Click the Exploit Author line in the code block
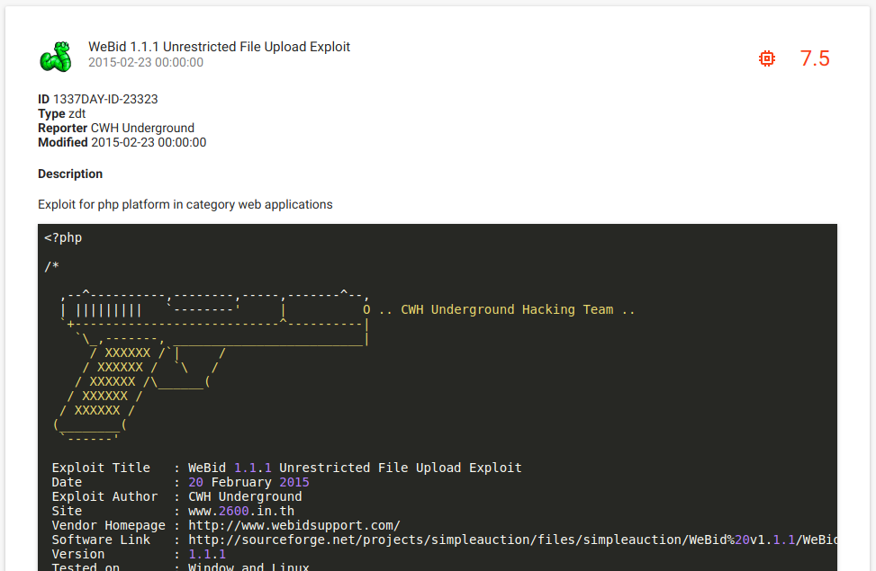876x571 pixels. (176, 496)
